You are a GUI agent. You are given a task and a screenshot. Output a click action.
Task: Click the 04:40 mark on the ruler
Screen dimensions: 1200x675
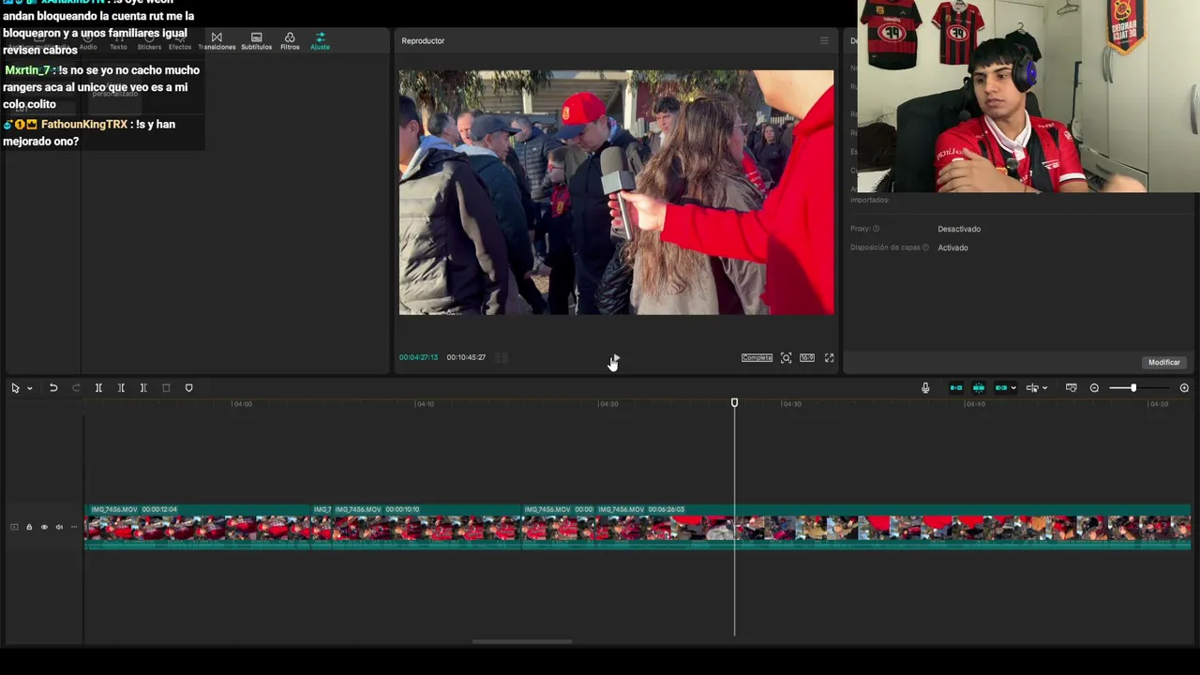click(x=975, y=404)
